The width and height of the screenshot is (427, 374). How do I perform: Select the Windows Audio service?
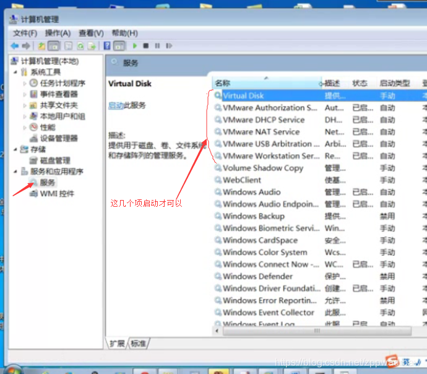click(320, 192)
